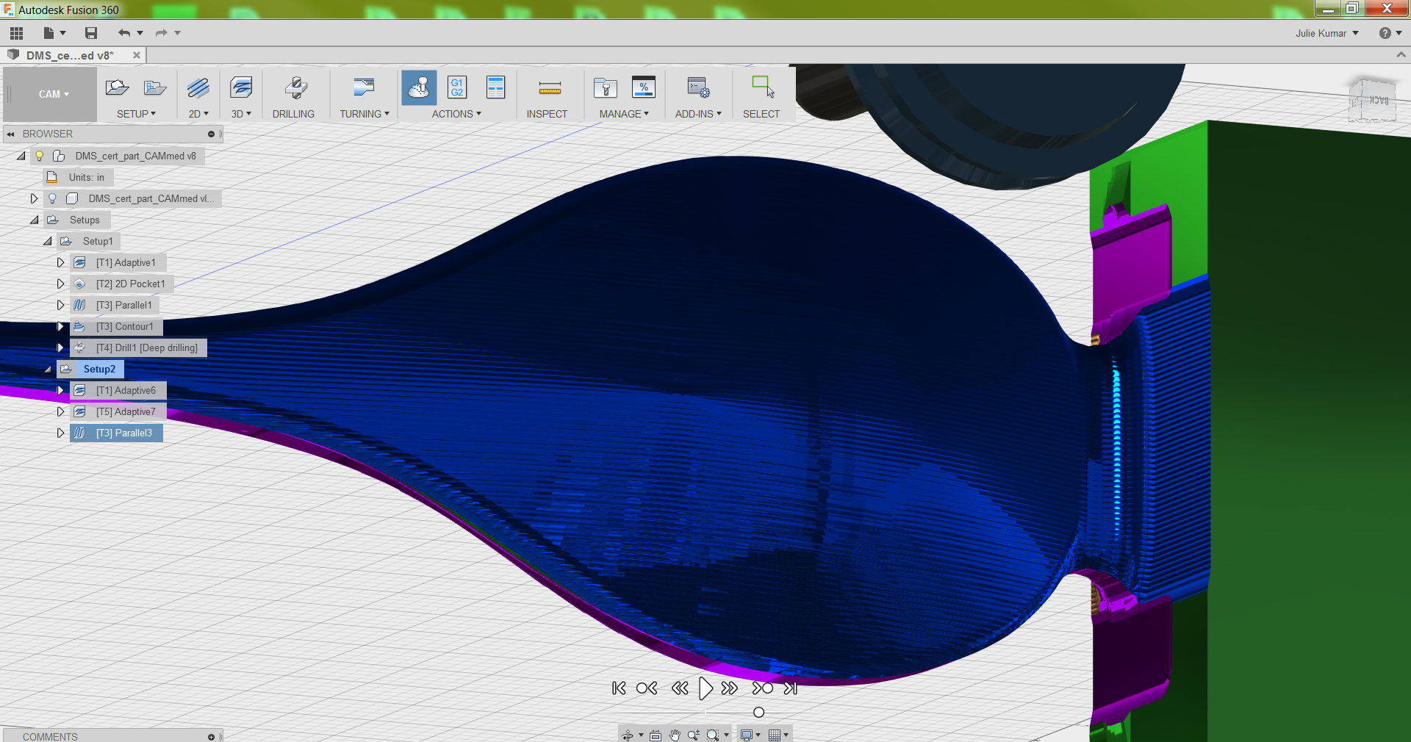This screenshot has width=1411, height=742.
Task: Expand the [T2] 2D Pocket1 operation
Action: coord(60,284)
